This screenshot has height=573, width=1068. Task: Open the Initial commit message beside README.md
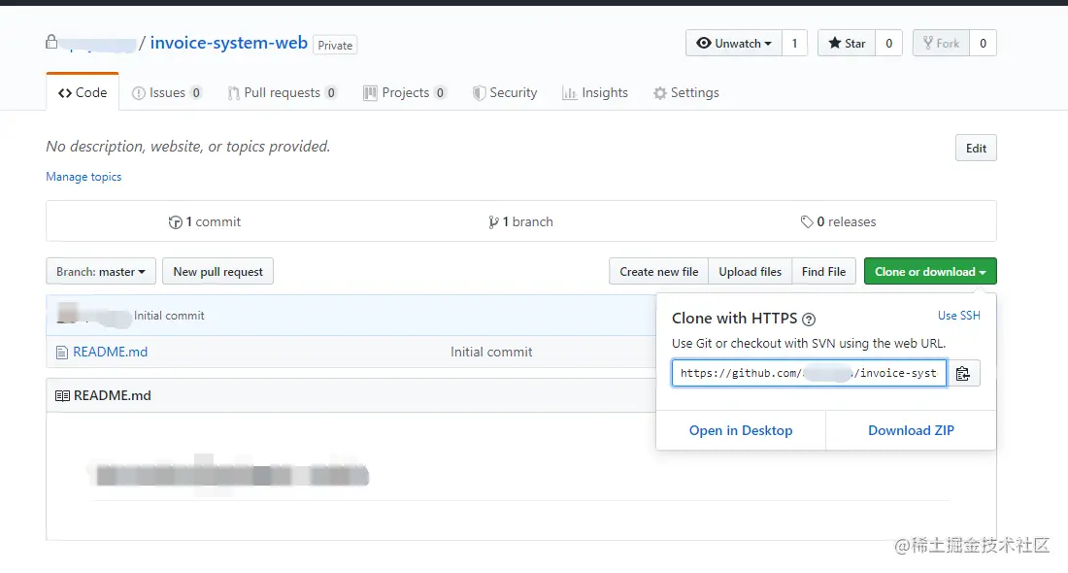coord(491,353)
